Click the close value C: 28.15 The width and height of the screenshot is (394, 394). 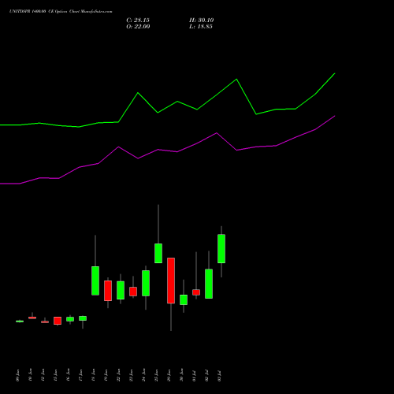(138, 20)
